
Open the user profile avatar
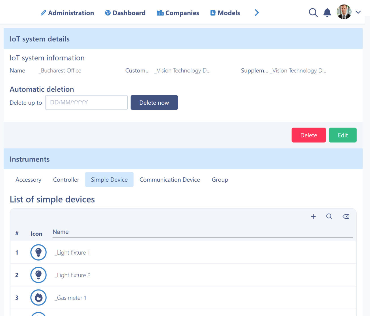click(x=344, y=12)
